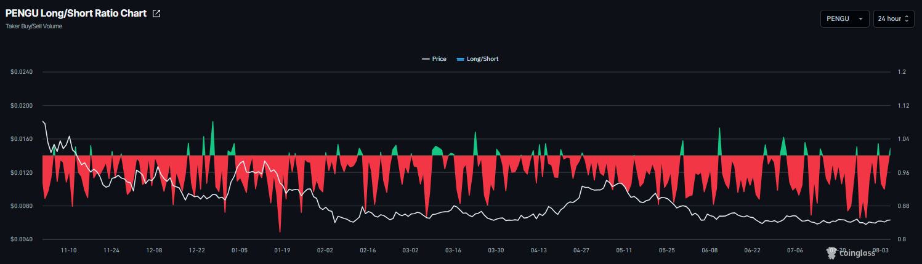Click the 06-22 date label
The image size is (922, 264).
(x=752, y=250)
